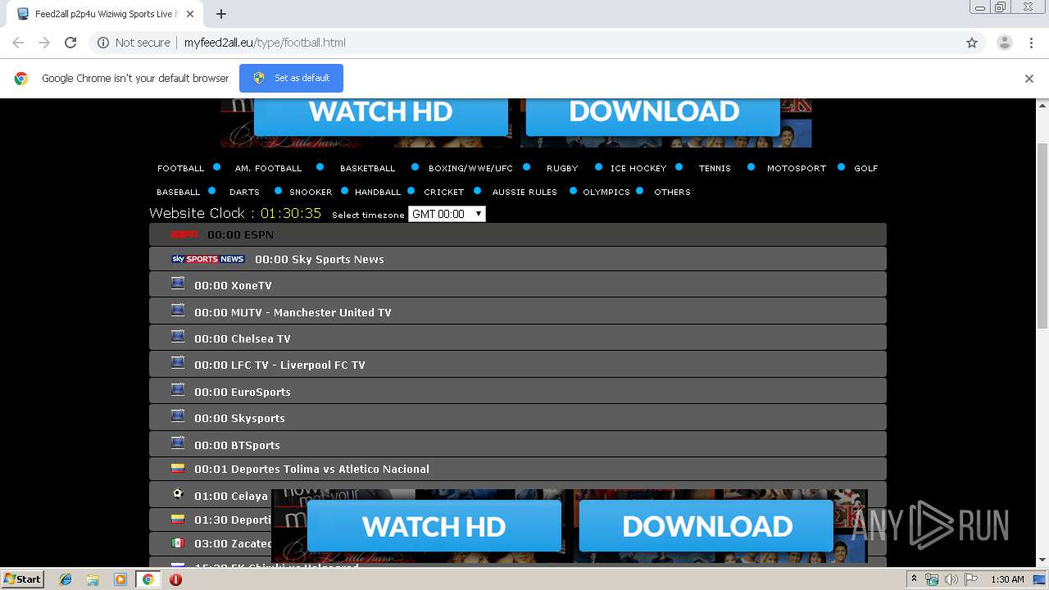Click the Opera icon in taskbar

pyautogui.click(x=175, y=579)
